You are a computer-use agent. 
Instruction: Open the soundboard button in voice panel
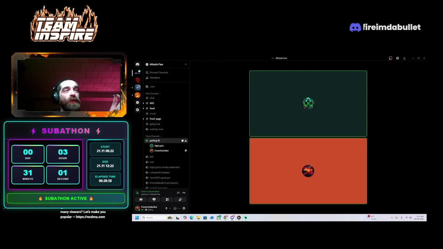coord(180,200)
